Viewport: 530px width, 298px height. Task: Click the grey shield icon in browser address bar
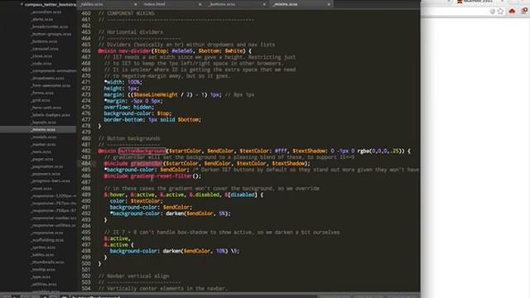tap(493, 11)
